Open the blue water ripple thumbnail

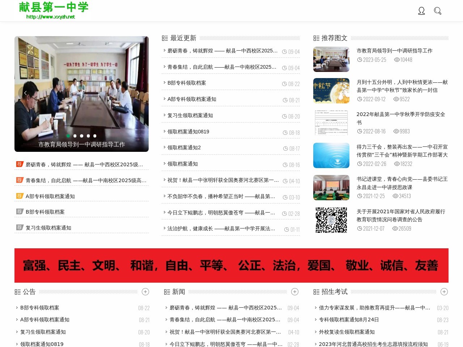331,155
